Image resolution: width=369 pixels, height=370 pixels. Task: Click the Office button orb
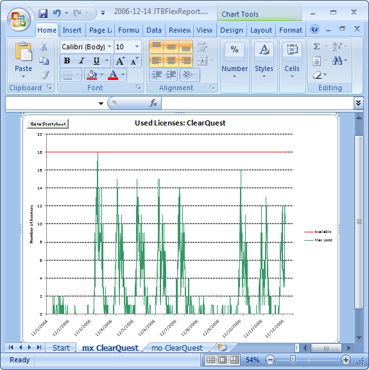point(19,19)
